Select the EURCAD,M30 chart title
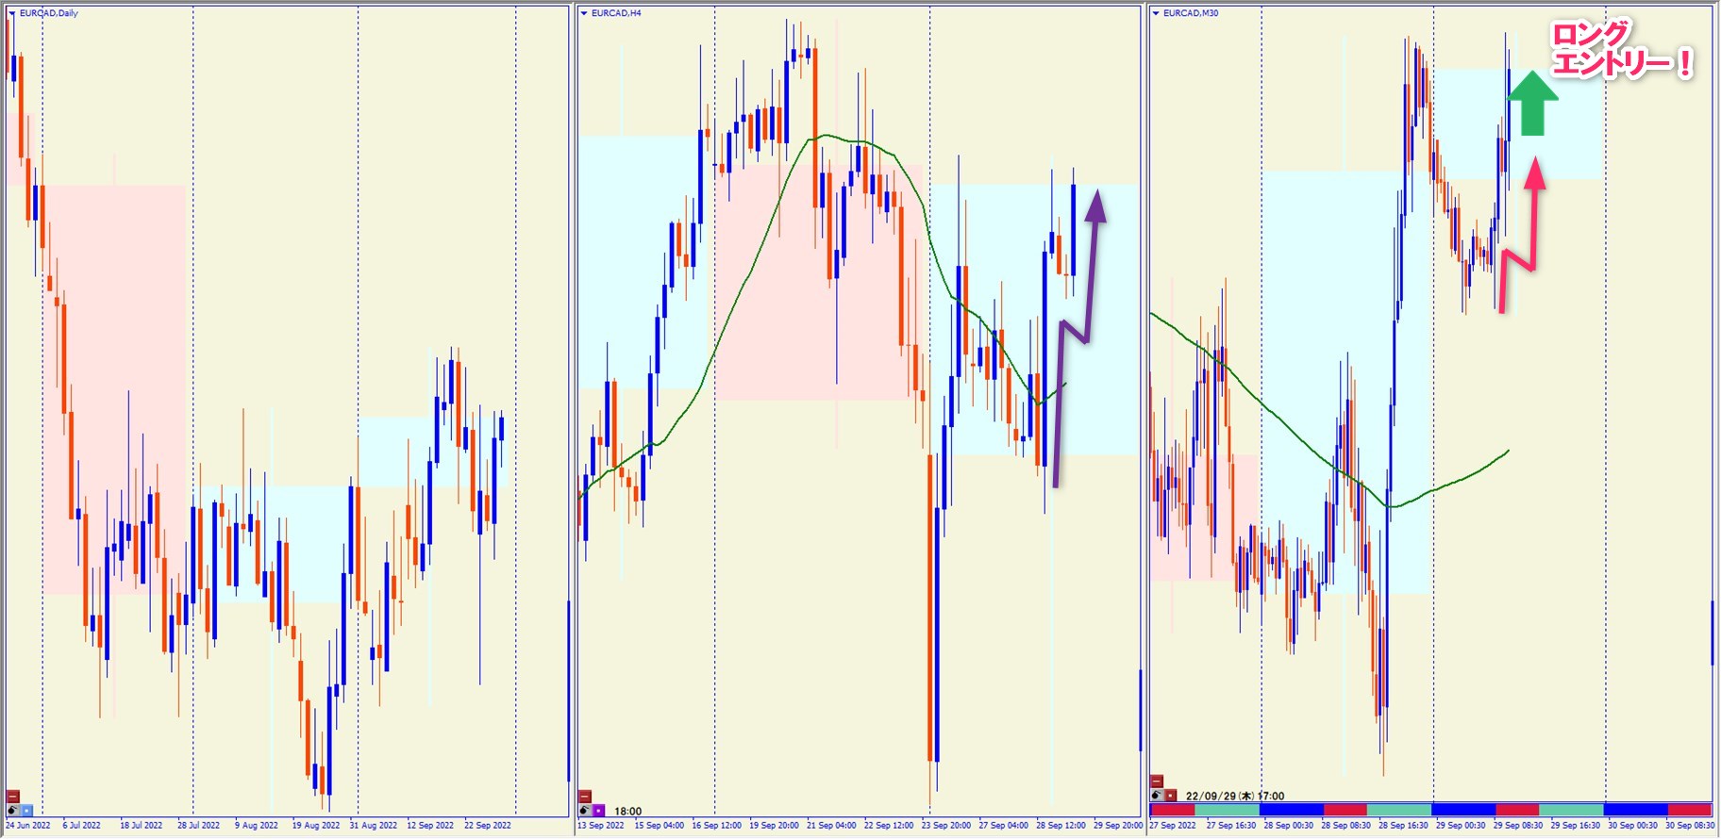This screenshot has height=839, width=1721. tap(1191, 13)
